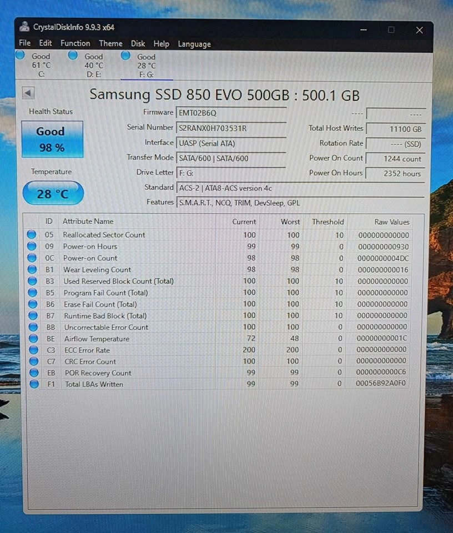Click raw value 0000000000C6

tap(381, 372)
